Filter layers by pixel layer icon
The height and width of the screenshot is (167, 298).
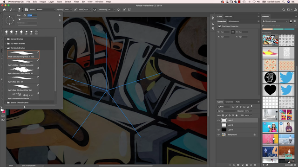[x=233, y=107]
